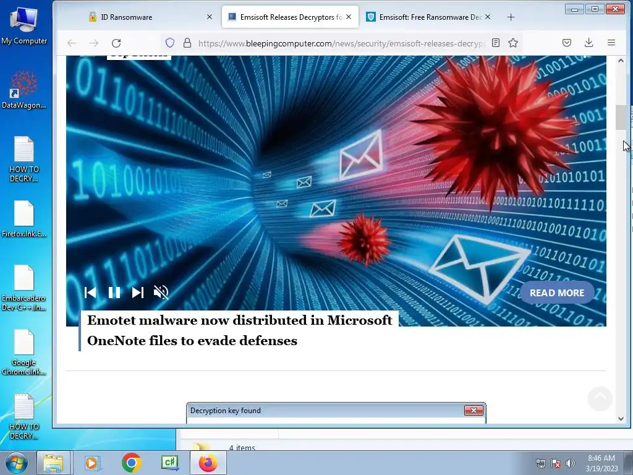Jump back to top of page

pyautogui.click(x=600, y=398)
